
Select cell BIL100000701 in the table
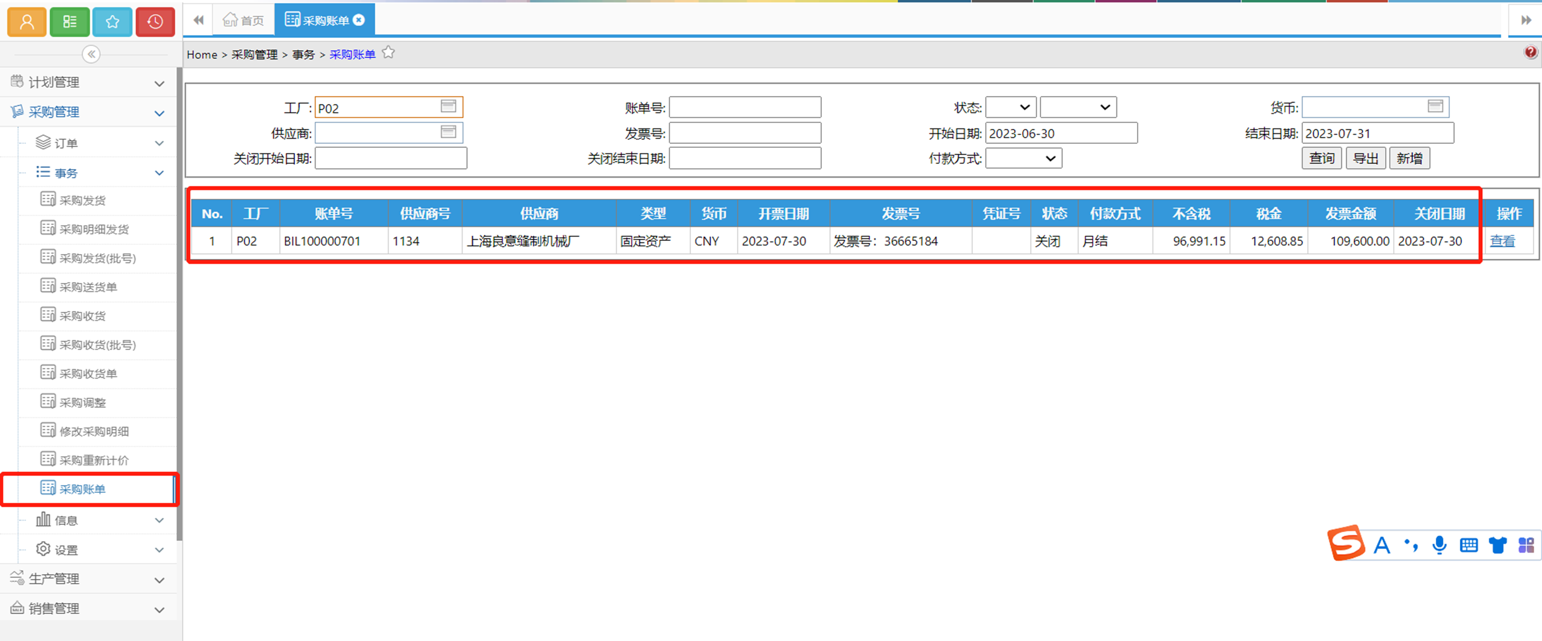tap(334, 241)
